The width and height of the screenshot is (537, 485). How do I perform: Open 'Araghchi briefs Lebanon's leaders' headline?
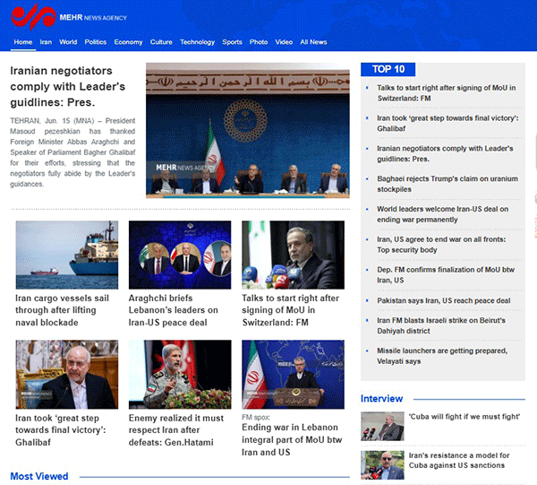click(x=174, y=310)
